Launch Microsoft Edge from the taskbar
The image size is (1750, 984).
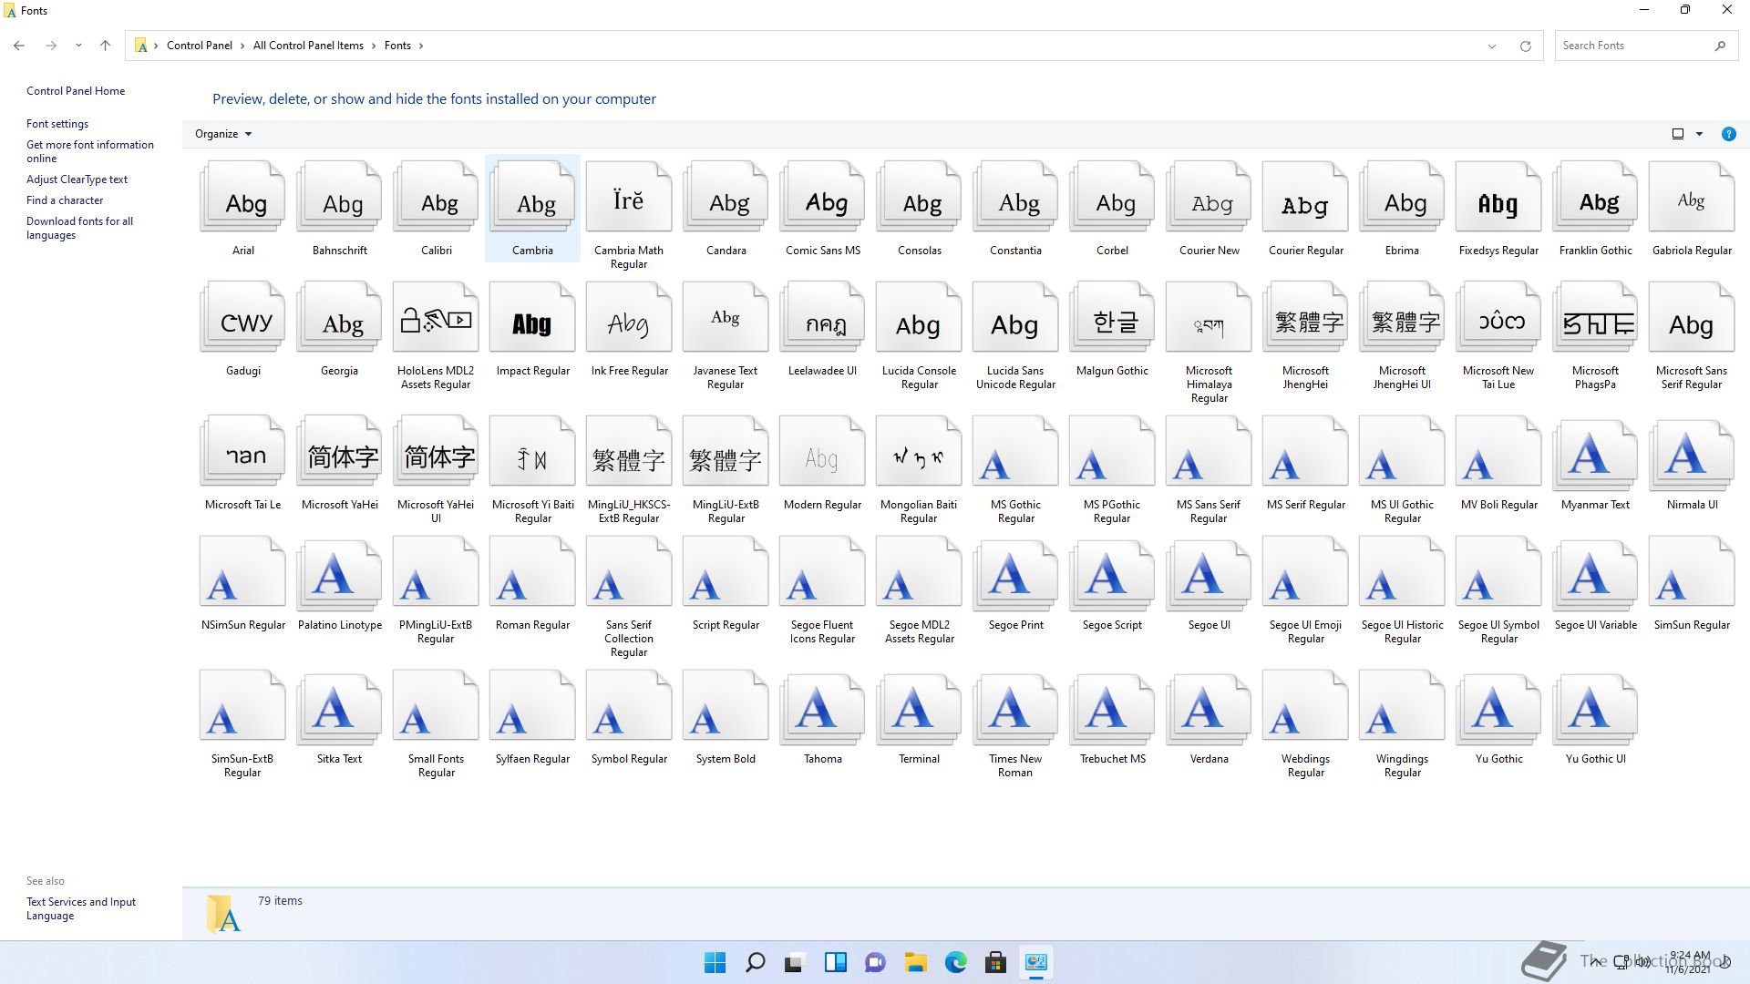(x=956, y=962)
